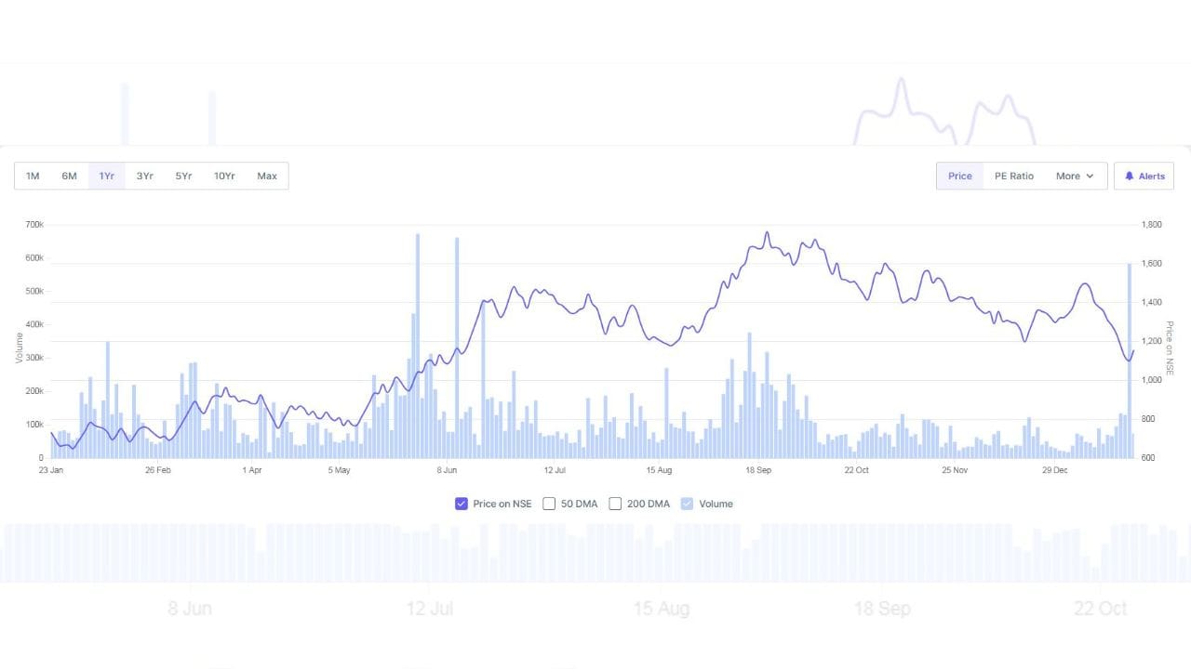Toggle the Price on NSE checkbox
This screenshot has width=1191, height=669.
(461, 504)
